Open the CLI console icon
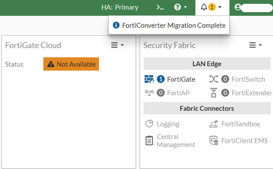 click(160, 8)
